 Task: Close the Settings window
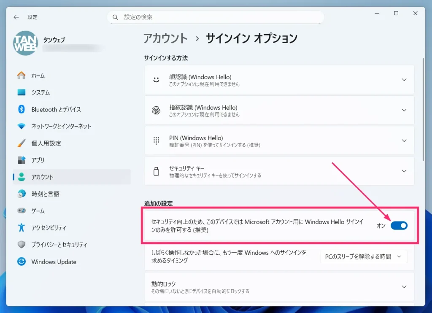point(416,13)
